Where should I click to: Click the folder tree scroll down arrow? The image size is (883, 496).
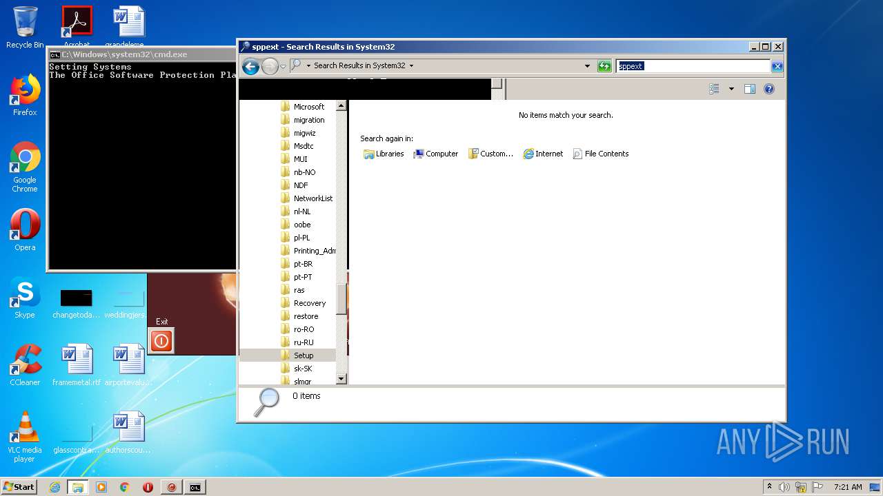pyautogui.click(x=341, y=379)
